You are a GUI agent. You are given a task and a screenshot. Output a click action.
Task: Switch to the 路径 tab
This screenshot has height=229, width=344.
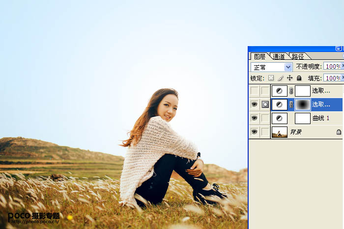297,56
